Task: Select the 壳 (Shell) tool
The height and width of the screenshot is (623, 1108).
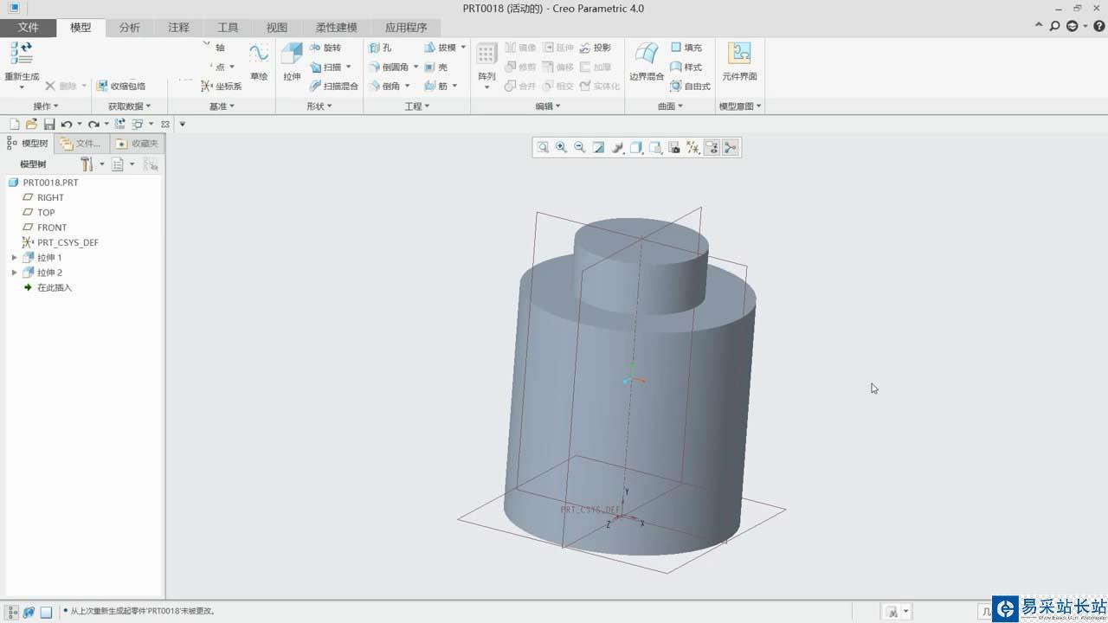Action: (436, 67)
